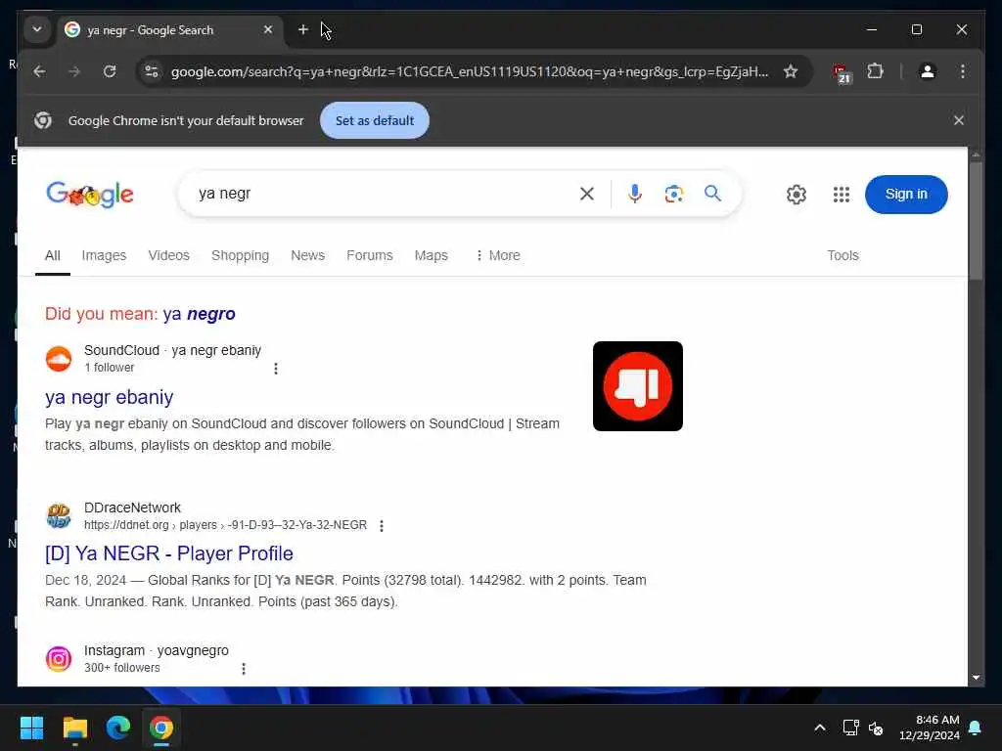
Task: Click the URL in the address bar
Action: point(470,71)
